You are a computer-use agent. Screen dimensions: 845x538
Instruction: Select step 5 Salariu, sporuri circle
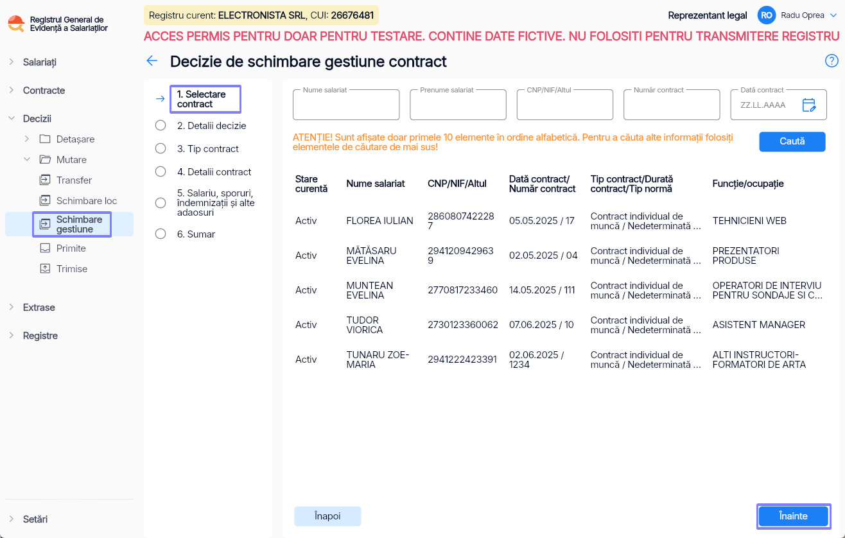pyautogui.click(x=161, y=203)
